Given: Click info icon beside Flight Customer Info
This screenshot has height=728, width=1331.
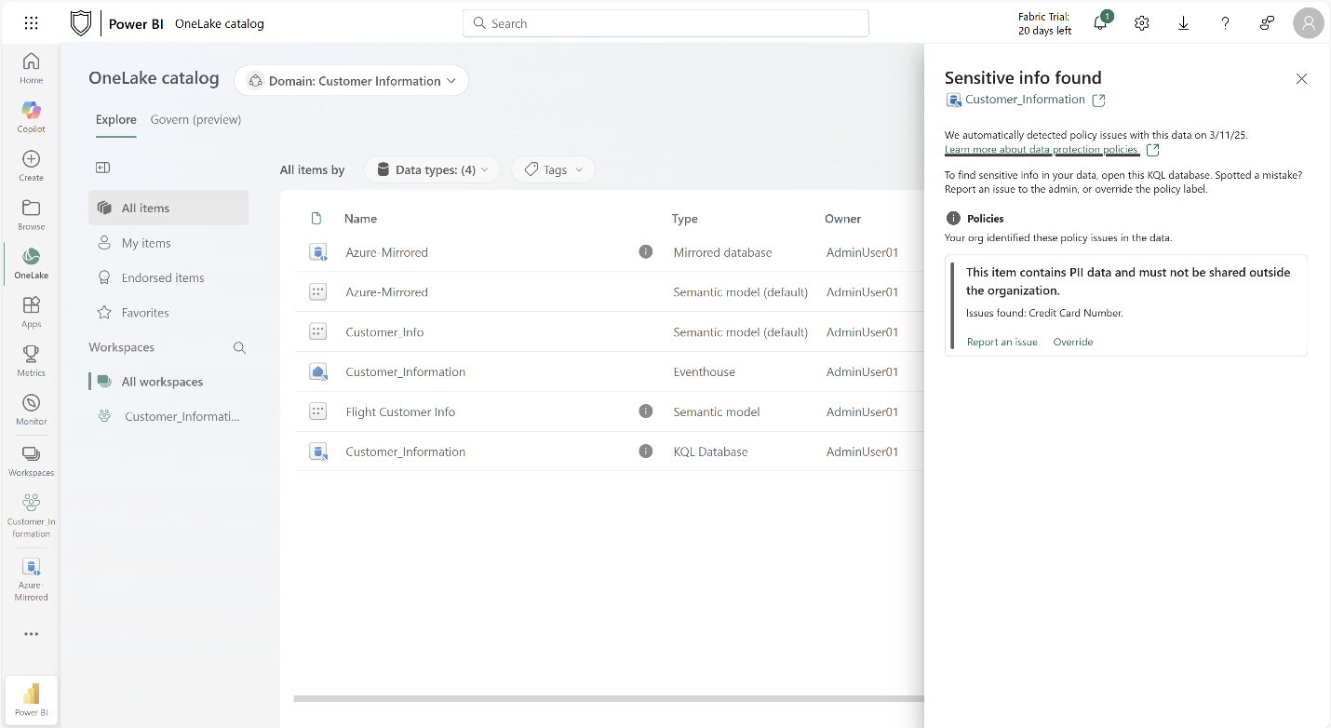Looking at the screenshot, I should [x=645, y=411].
